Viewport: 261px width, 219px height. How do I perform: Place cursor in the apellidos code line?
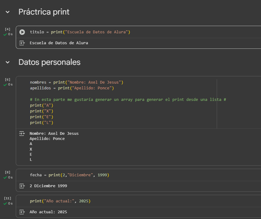pyautogui.click(x=72, y=88)
